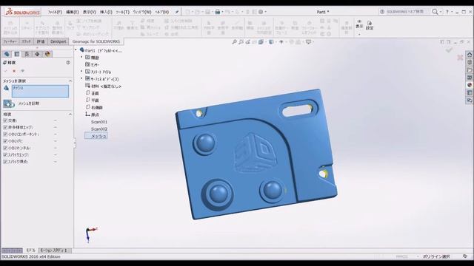Click the help icon in the mesh panel header
This screenshot has width=474, height=266.
pyautogui.click(x=68, y=62)
